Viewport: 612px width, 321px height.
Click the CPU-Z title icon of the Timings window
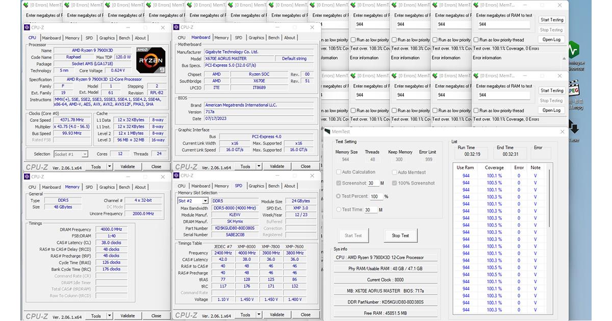coord(27,177)
